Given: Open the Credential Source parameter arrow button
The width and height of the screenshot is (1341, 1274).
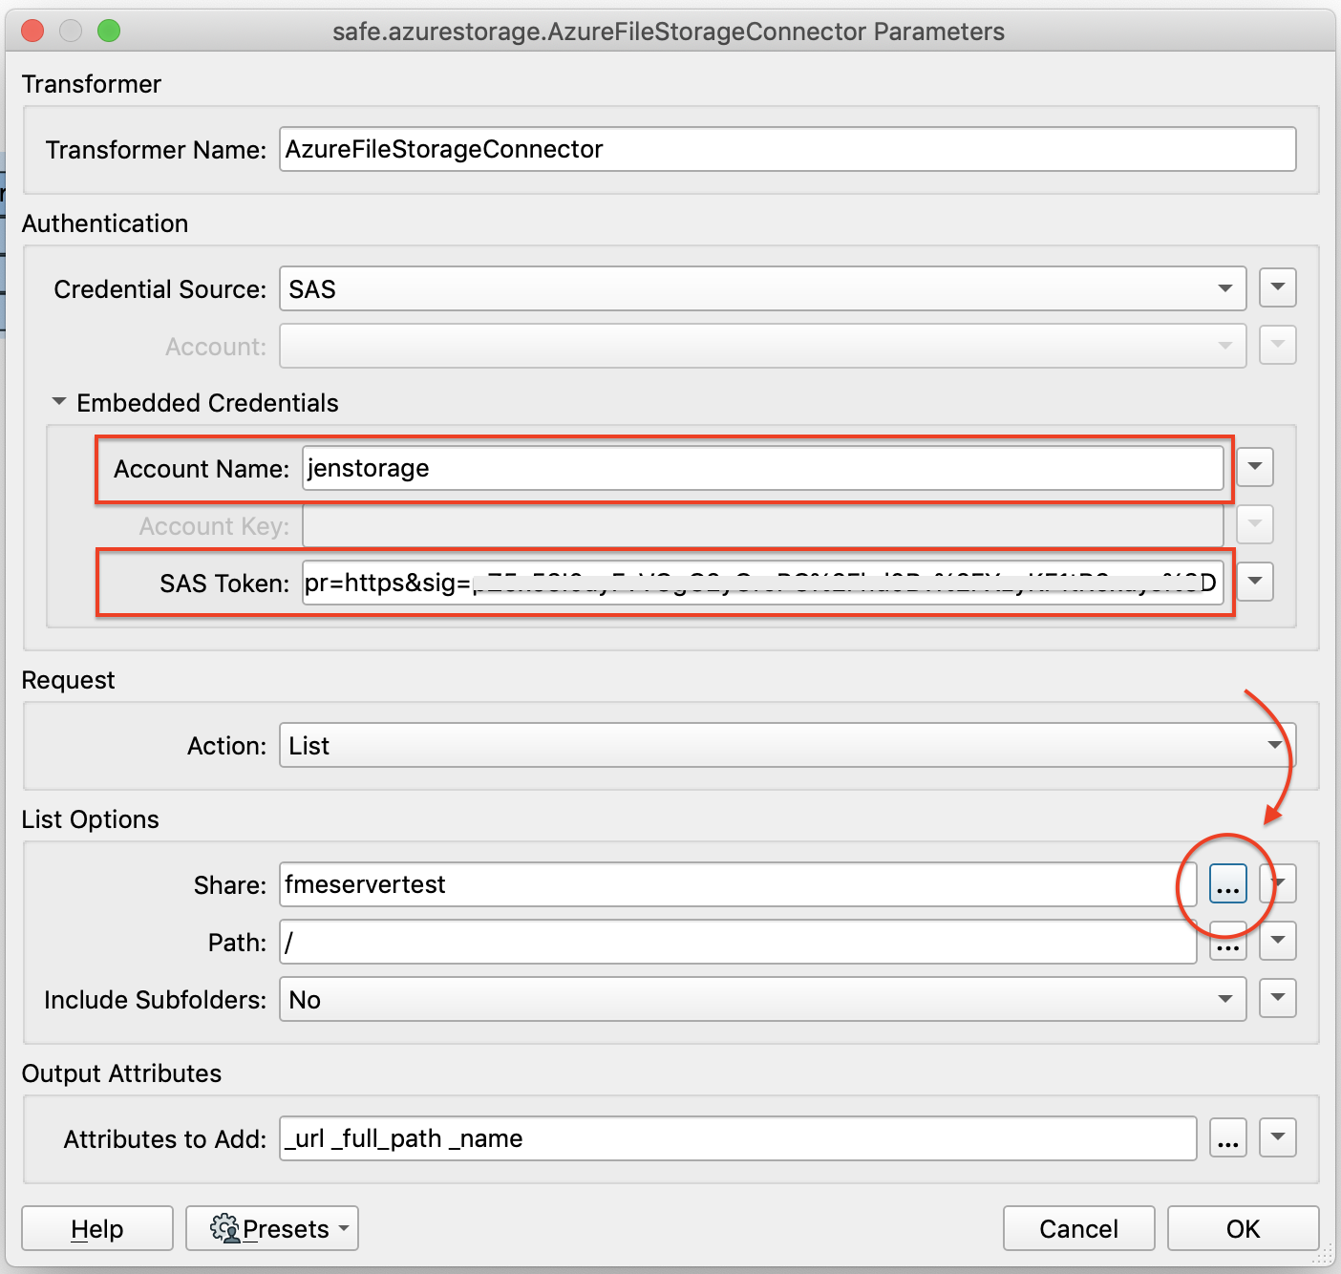Looking at the screenshot, I should click(x=1277, y=287).
